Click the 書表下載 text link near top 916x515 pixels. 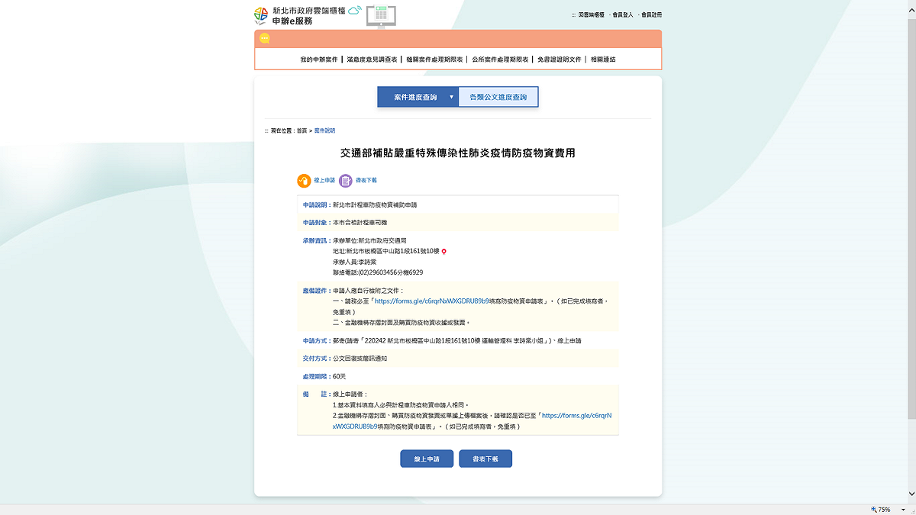coord(366,181)
